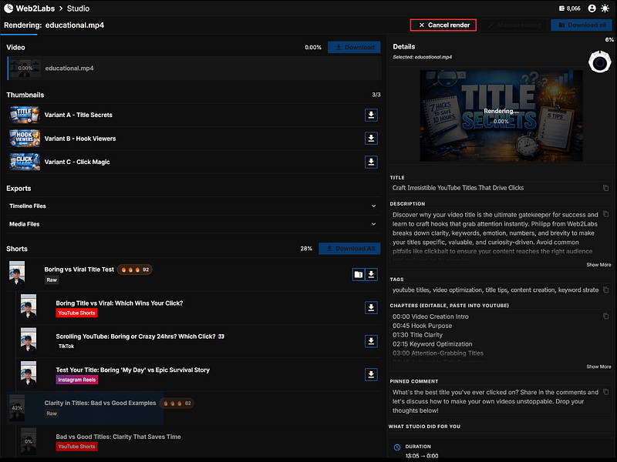Click the YouTube Shorts tag under 'Bad vs Good Titles'
The width and height of the screenshot is (617, 462).
click(76, 447)
